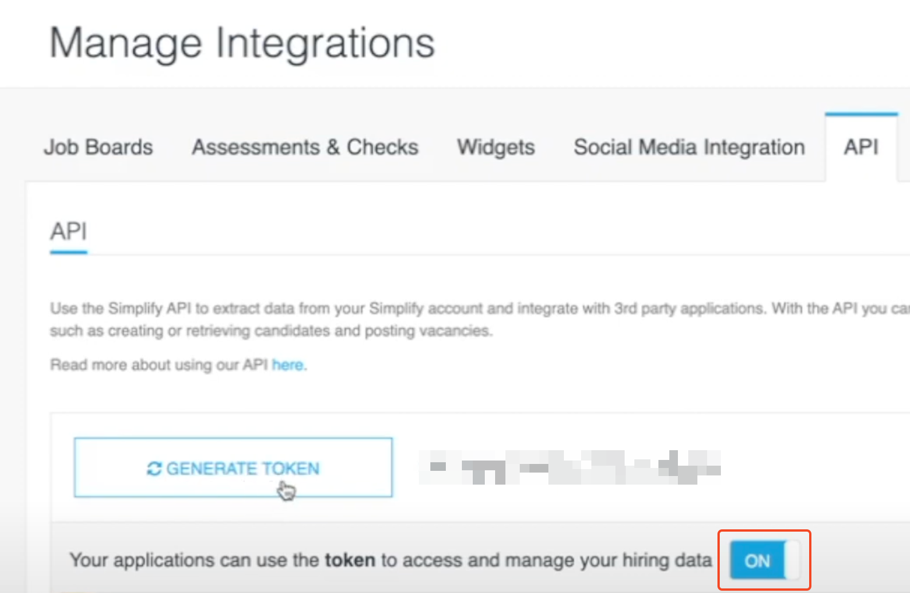The image size is (910, 593).
Task: Go to Social Media Integration tab
Action: pos(689,147)
